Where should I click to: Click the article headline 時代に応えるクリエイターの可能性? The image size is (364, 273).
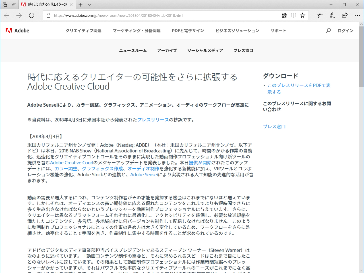click(133, 82)
